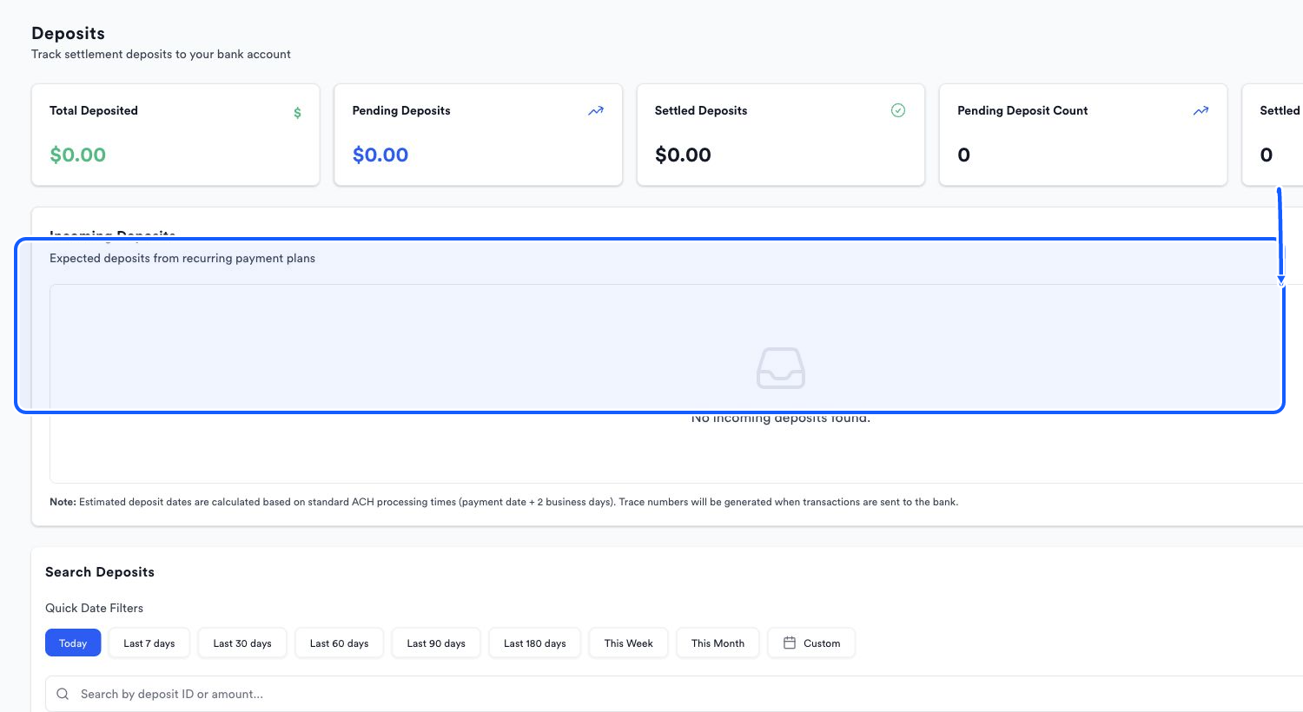
Task: Apply the Last 90 days filter
Action: pyautogui.click(x=436, y=643)
